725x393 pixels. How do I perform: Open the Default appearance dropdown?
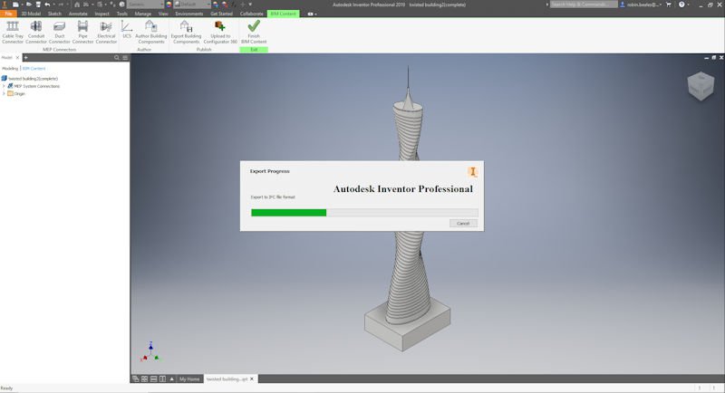tap(192, 5)
